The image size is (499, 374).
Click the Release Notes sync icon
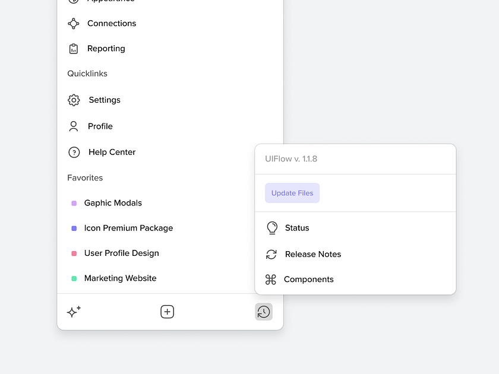tap(271, 254)
